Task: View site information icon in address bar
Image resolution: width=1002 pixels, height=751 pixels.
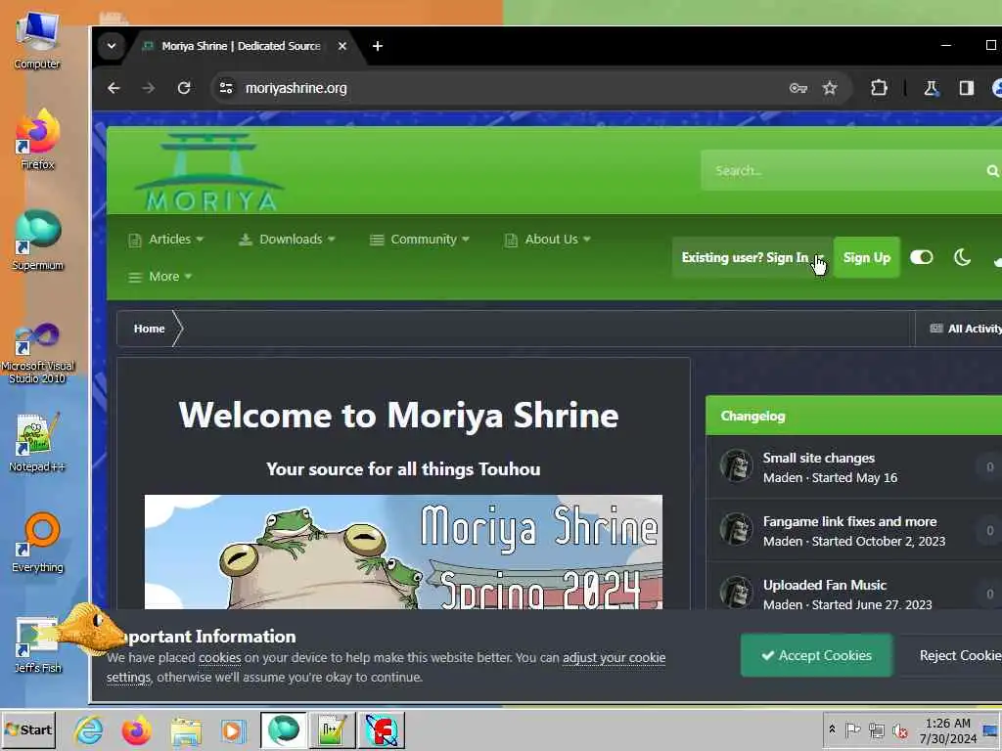Action: pos(226,88)
